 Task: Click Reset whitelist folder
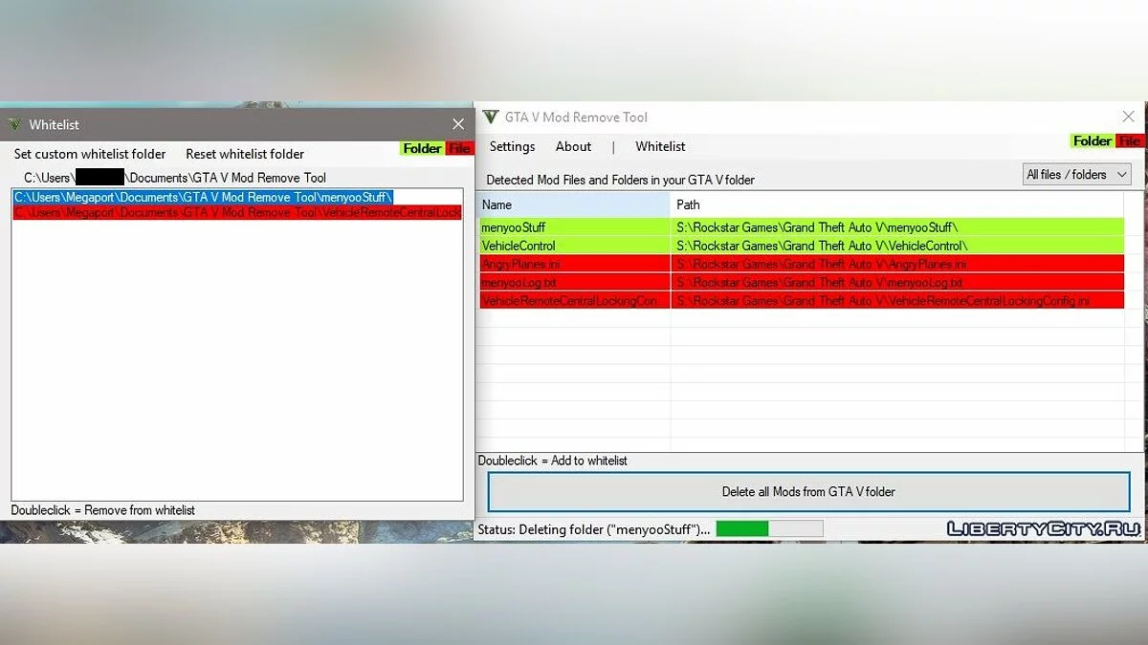coord(245,154)
